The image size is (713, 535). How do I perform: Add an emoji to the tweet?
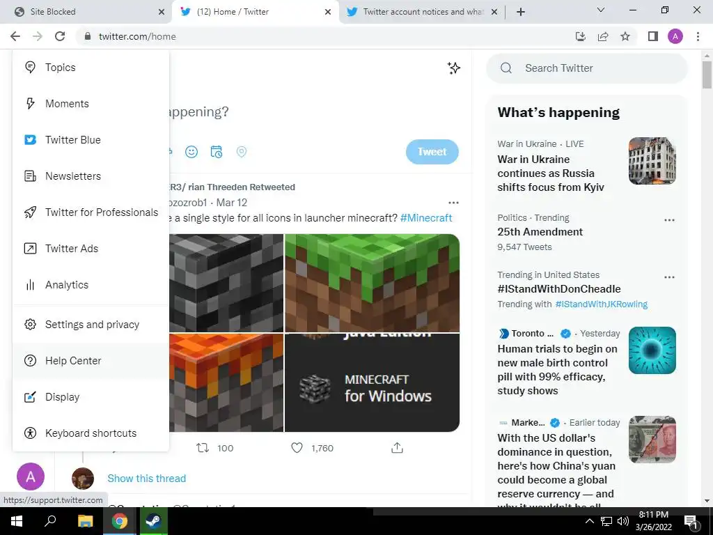coord(191,152)
